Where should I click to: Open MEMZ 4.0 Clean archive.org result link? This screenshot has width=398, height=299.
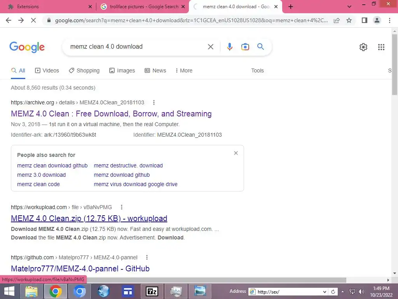pyautogui.click(x=111, y=114)
